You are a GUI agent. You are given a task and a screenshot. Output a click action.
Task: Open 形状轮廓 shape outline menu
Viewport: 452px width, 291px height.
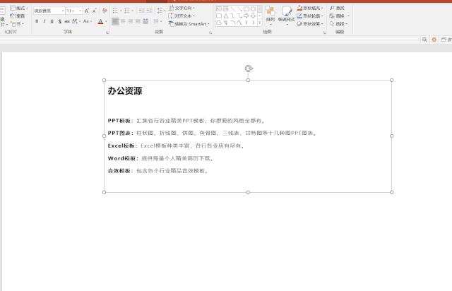[x=310, y=16]
